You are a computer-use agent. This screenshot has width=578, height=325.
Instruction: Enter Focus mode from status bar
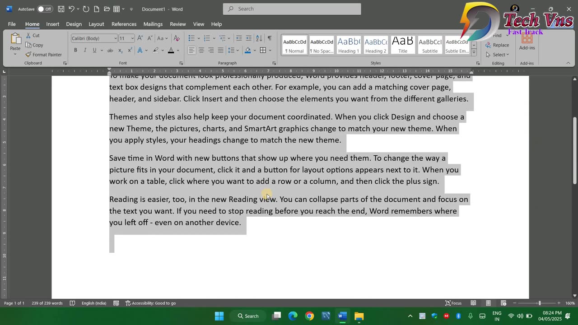coord(453,303)
